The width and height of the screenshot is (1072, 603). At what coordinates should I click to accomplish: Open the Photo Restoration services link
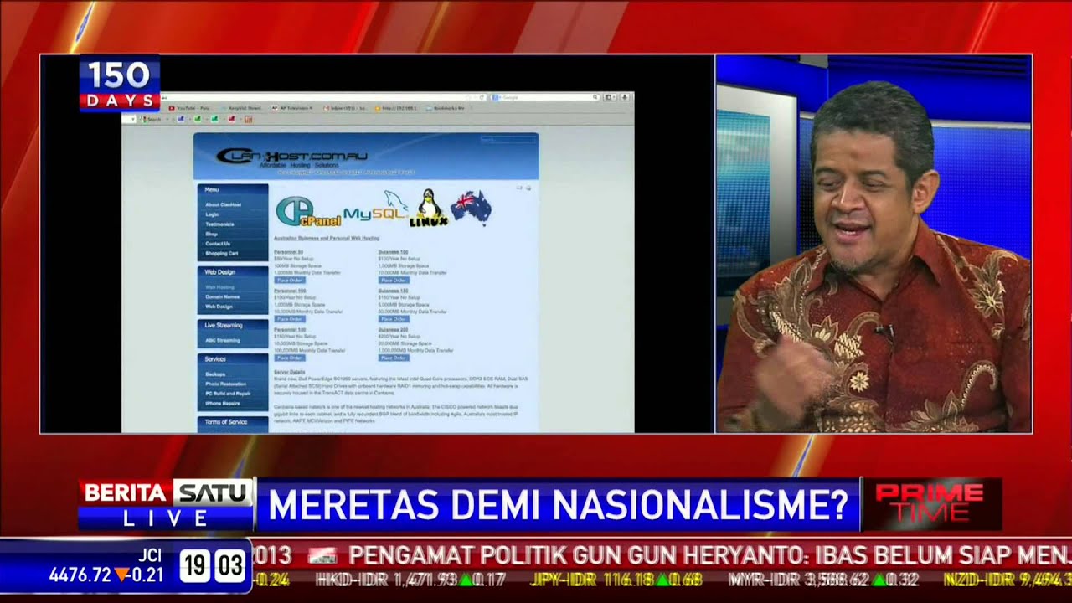[226, 384]
